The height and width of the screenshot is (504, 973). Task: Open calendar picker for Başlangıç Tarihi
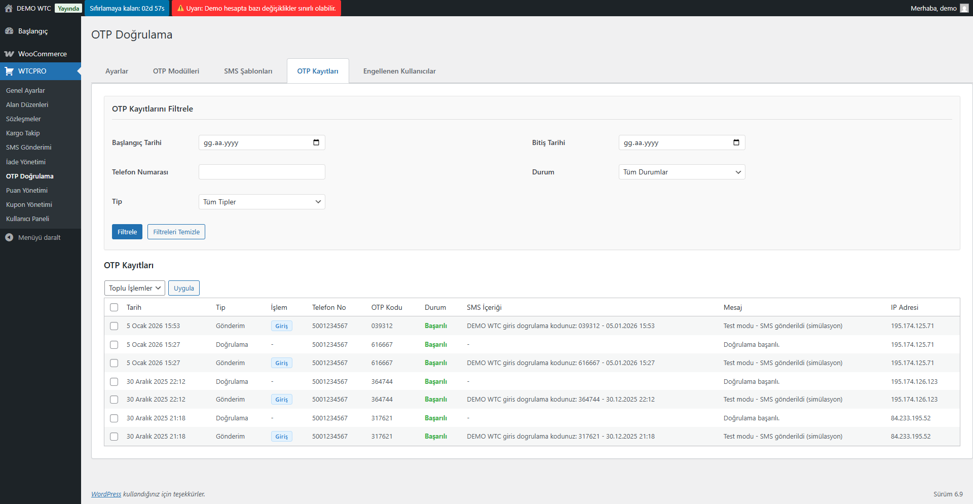pos(316,142)
